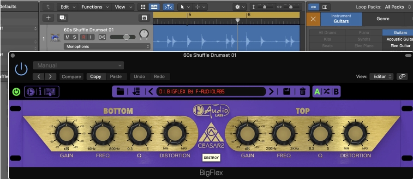Screen dimensions: 413x179
Task: Click the Bottom Distortion knob
Action: [174, 134]
